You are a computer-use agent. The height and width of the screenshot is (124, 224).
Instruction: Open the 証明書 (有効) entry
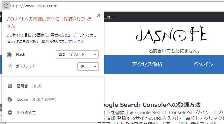pyautogui.click(x=29, y=86)
